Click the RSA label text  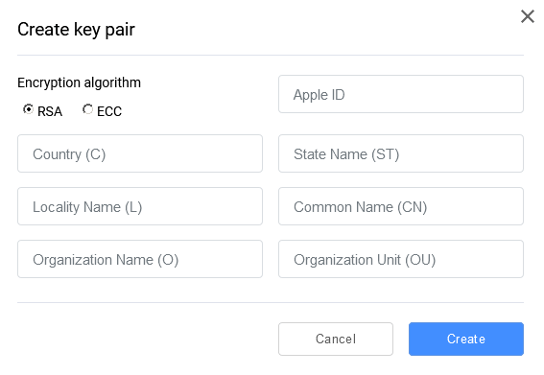pos(50,111)
